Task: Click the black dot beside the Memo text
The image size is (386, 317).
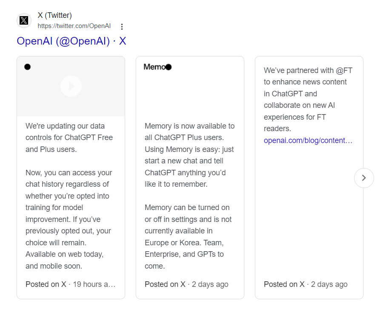Action: click(169, 67)
